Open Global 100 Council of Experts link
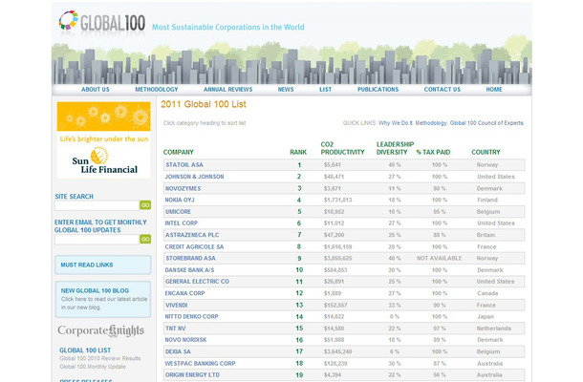This screenshot has height=382, width=583. pos(487,123)
